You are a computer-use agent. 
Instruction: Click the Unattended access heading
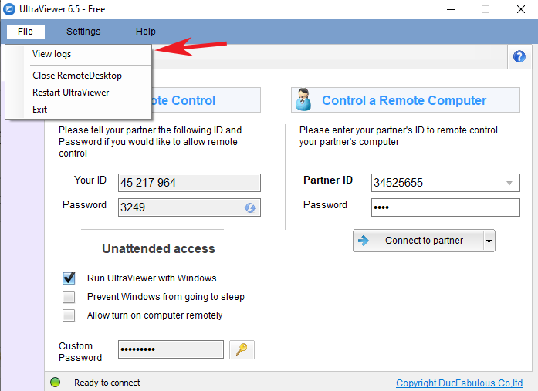coord(158,248)
